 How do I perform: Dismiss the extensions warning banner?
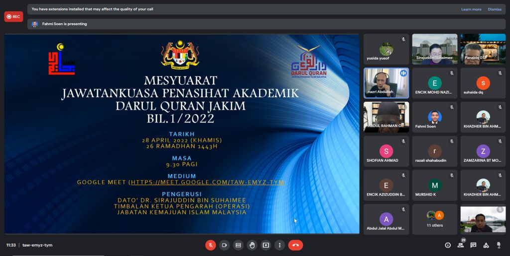[x=495, y=9]
